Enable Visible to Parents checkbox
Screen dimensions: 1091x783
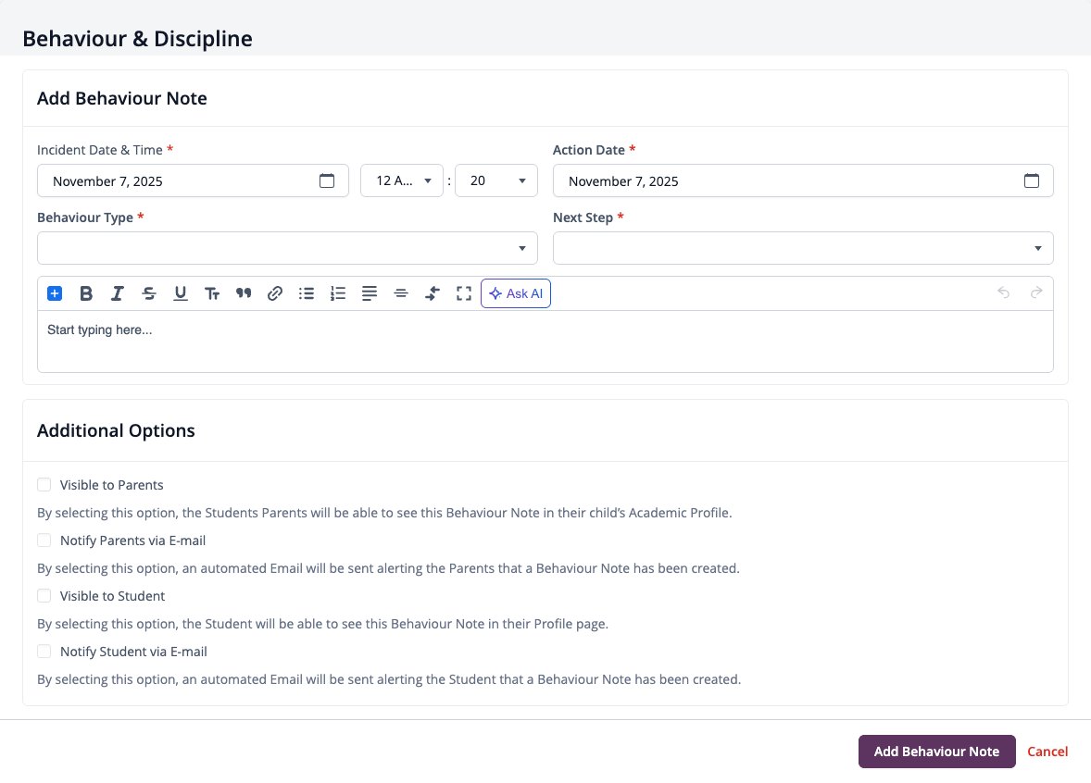(x=44, y=485)
